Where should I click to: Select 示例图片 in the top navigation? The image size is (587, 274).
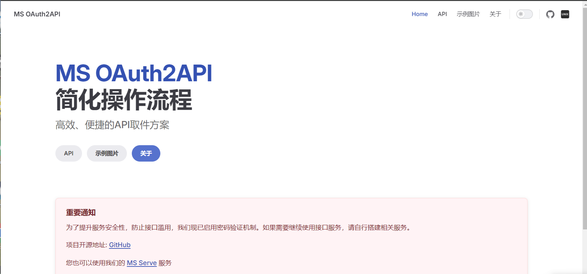468,14
